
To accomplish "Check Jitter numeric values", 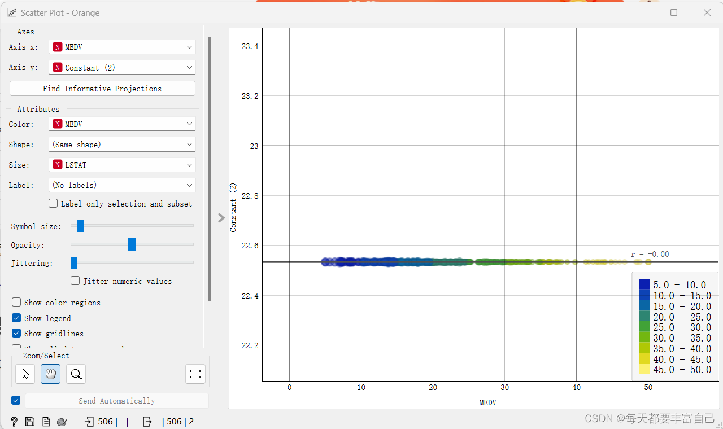I will click(75, 281).
